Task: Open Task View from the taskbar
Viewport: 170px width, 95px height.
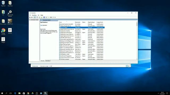Action: [11, 93]
